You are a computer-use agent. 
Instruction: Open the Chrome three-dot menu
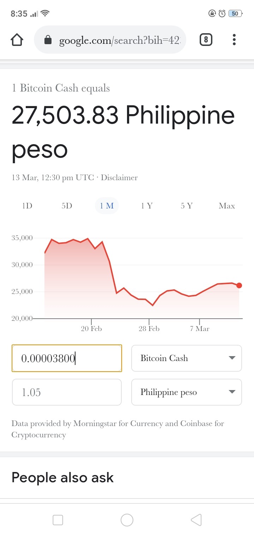click(x=234, y=40)
